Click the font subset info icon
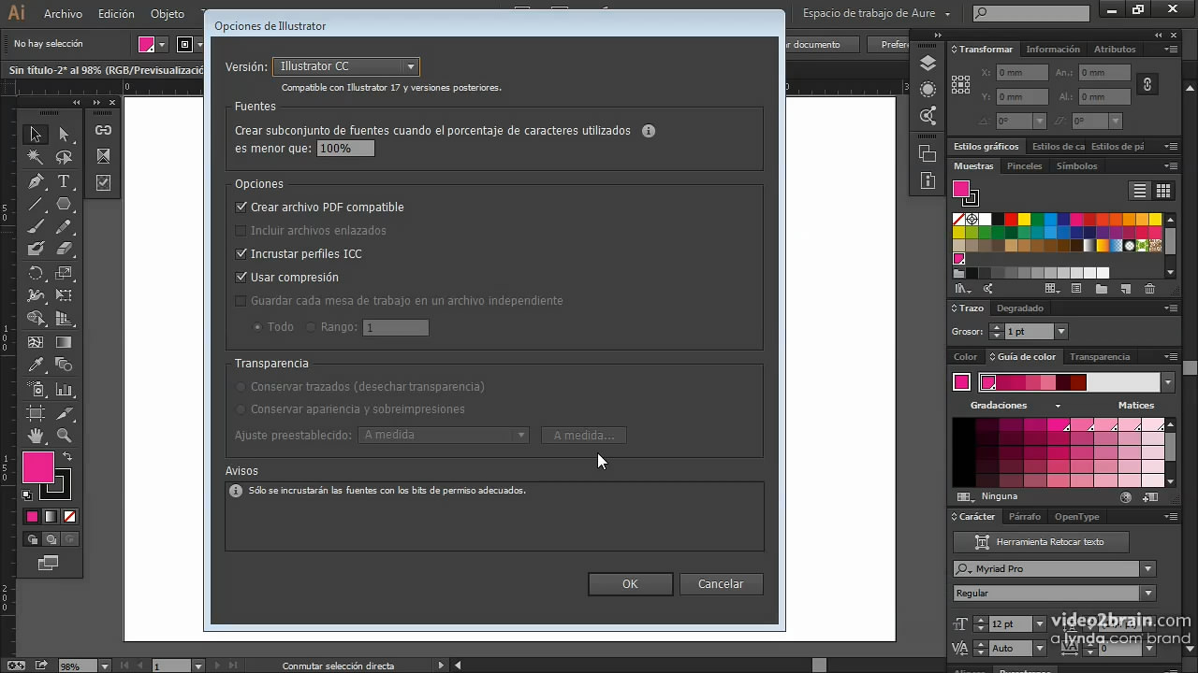 649,131
